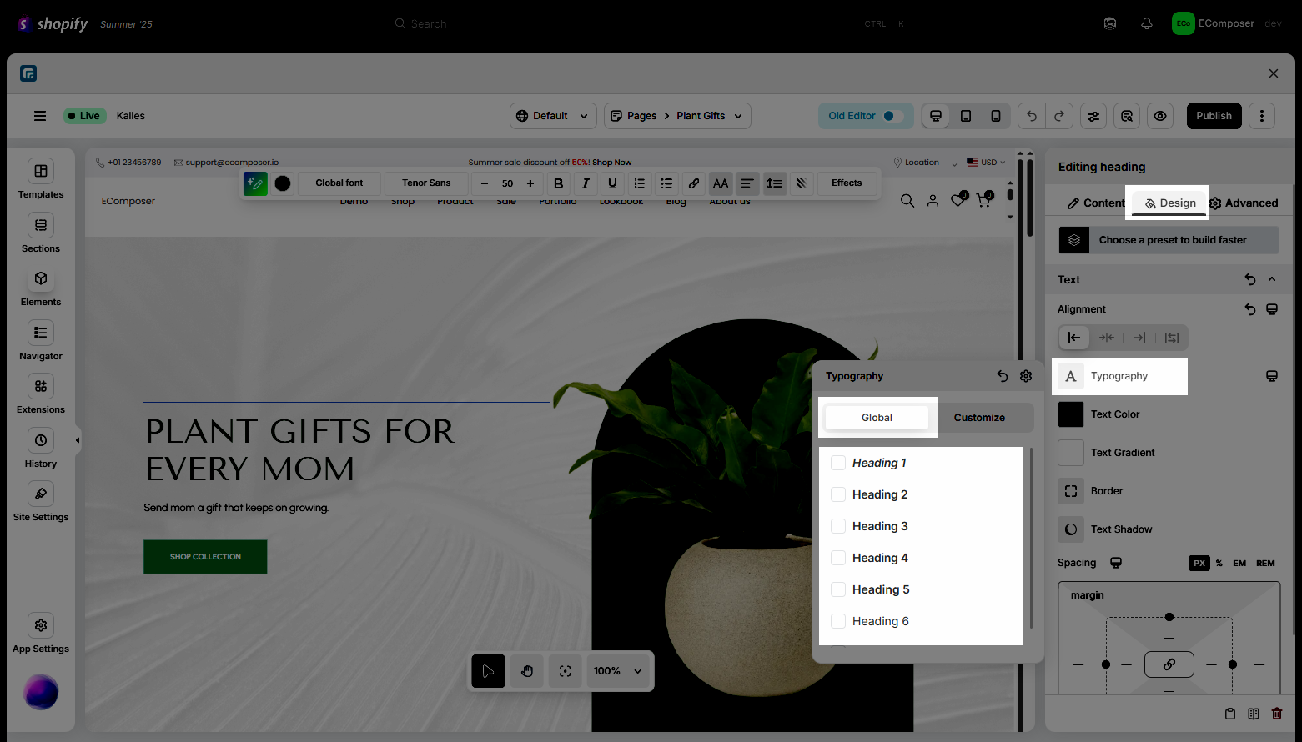Open the USD currency dropdown
The width and height of the screenshot is (1302, 742).
coord(987,163)
